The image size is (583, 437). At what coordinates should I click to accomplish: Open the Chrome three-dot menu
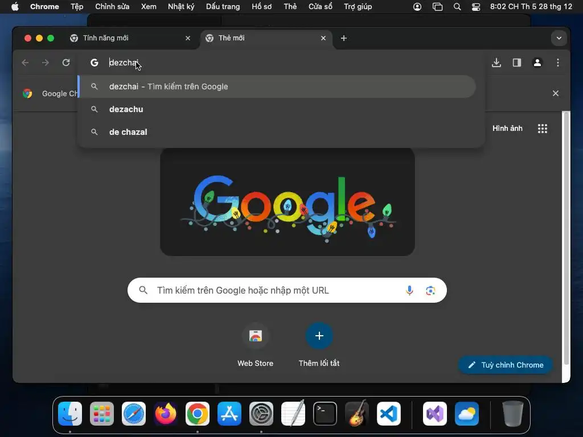pyautogui.click(x=558, y=63)
